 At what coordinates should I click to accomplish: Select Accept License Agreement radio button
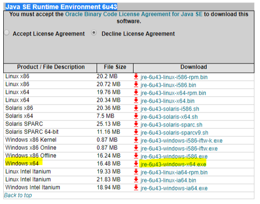(7, 33)
